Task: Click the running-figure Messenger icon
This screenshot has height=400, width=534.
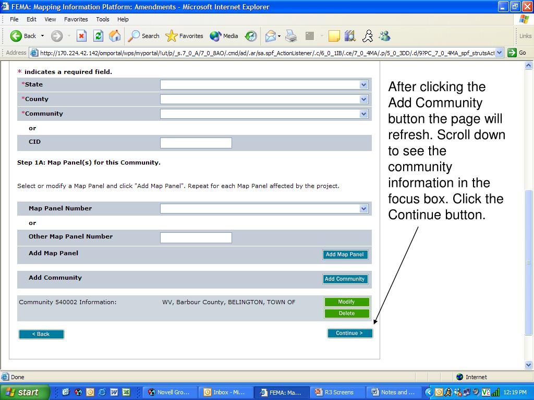Action: pyautogui.click(x=368, y=36)
